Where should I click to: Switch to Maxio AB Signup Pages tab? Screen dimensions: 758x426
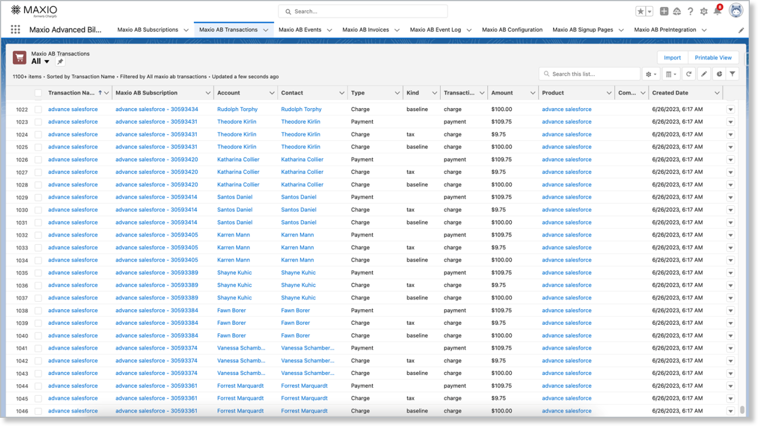click(583, 30)
